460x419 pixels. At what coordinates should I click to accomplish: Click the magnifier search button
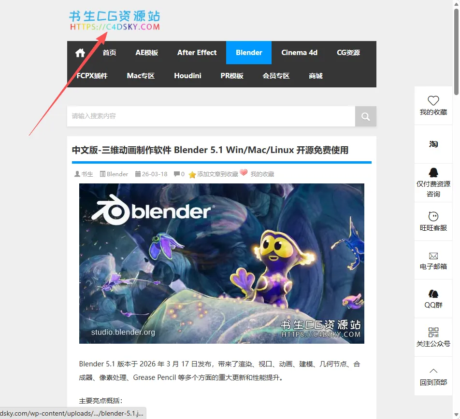click(x=365, y=116)
